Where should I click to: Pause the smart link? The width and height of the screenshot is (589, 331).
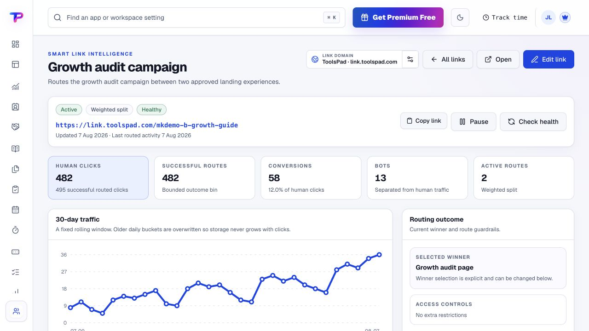pyautogui.click(x=474, y=122)
